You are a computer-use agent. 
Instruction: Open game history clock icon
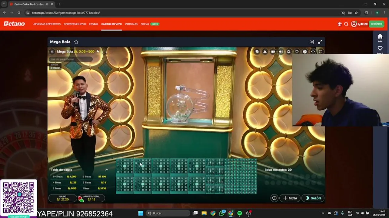(x=297, y=51)
